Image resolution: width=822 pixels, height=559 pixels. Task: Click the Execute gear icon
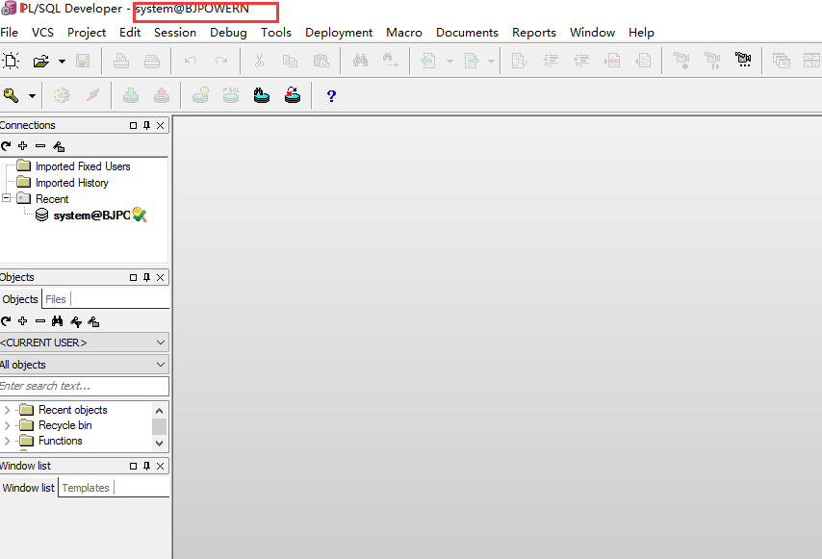tap(62, 95)
